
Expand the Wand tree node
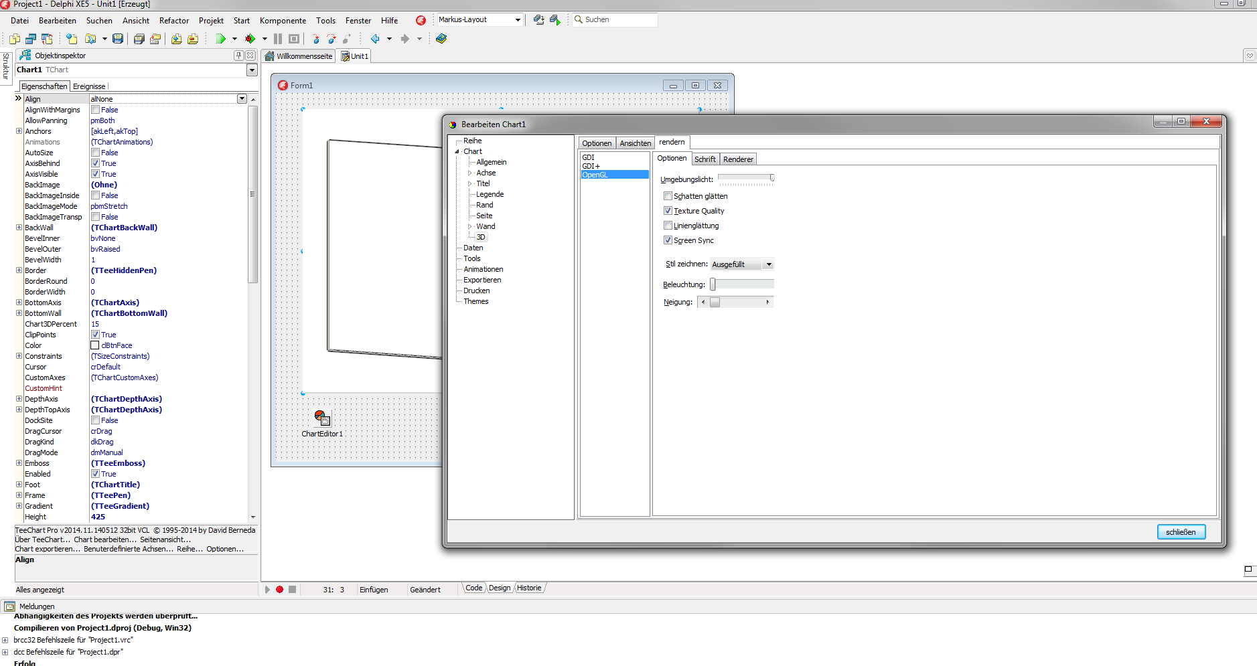469,226
